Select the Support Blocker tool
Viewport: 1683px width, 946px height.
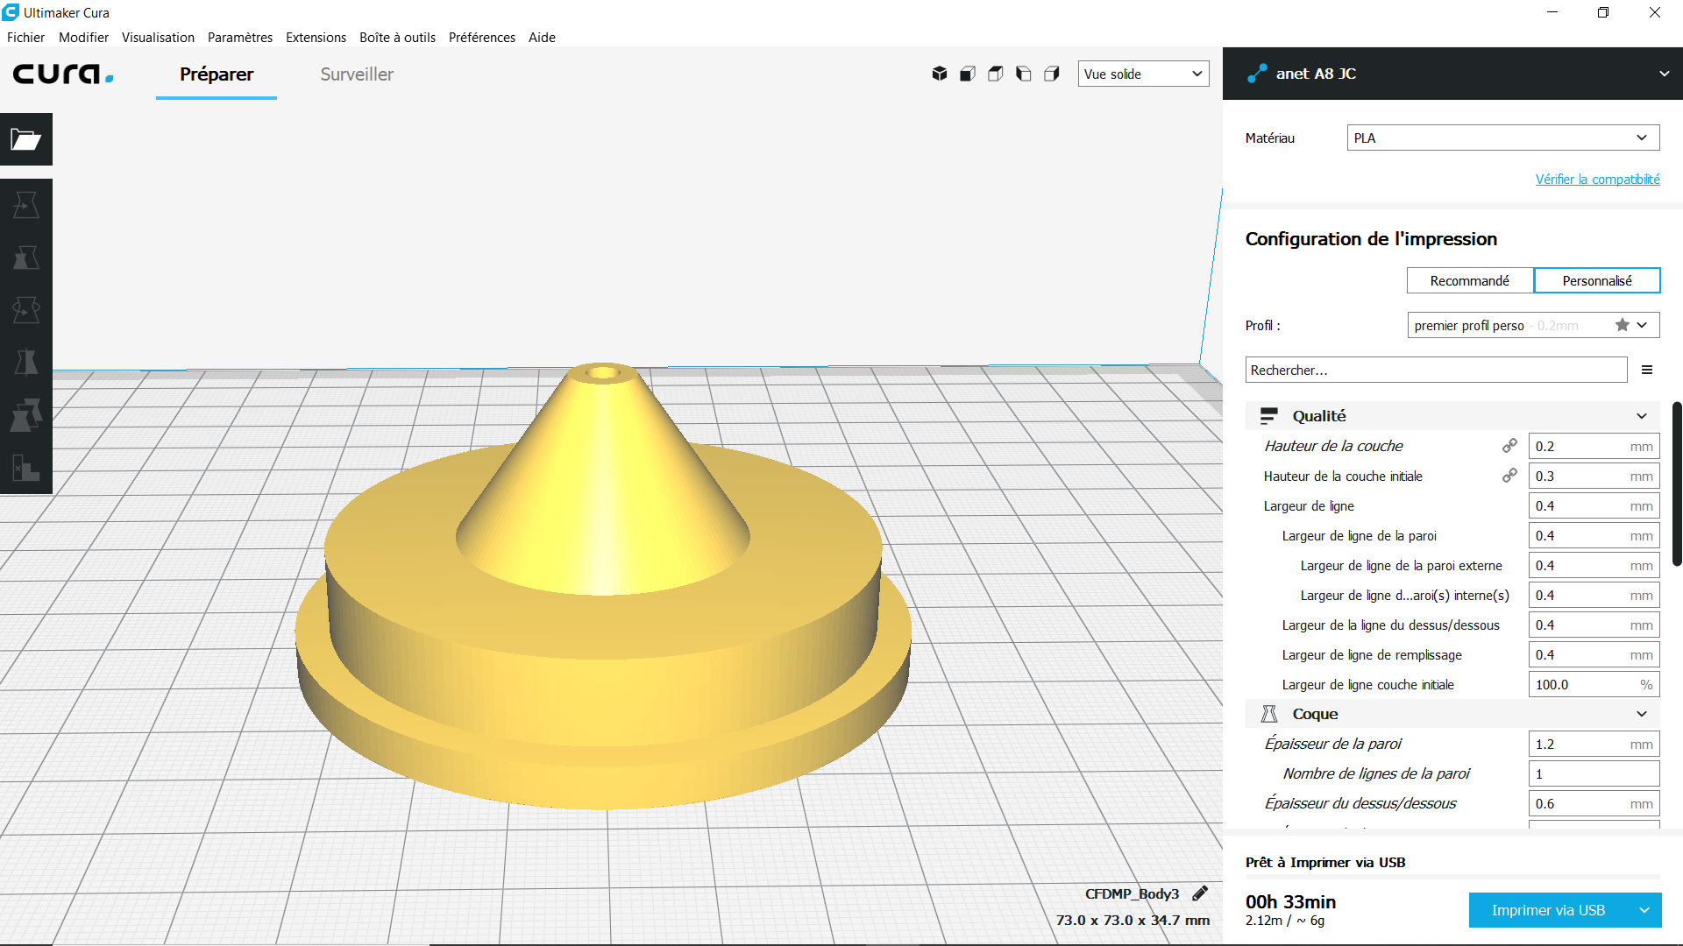point(26,468)
